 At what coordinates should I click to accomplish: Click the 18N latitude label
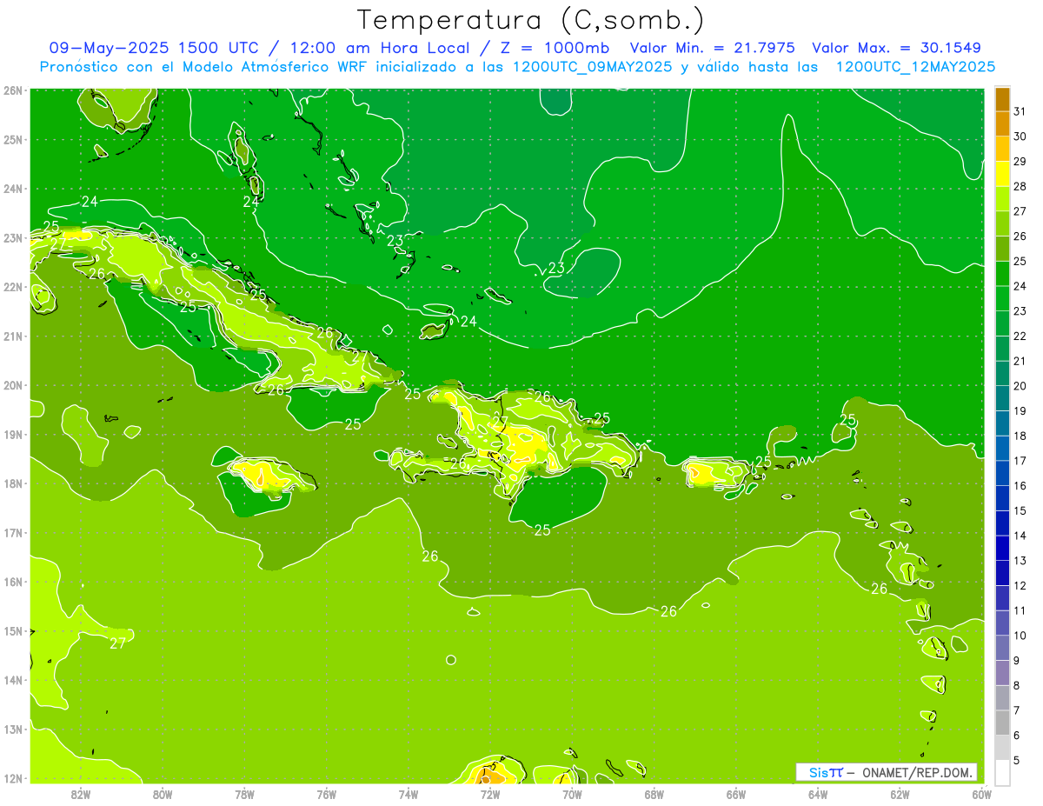[x=13, y=483]
